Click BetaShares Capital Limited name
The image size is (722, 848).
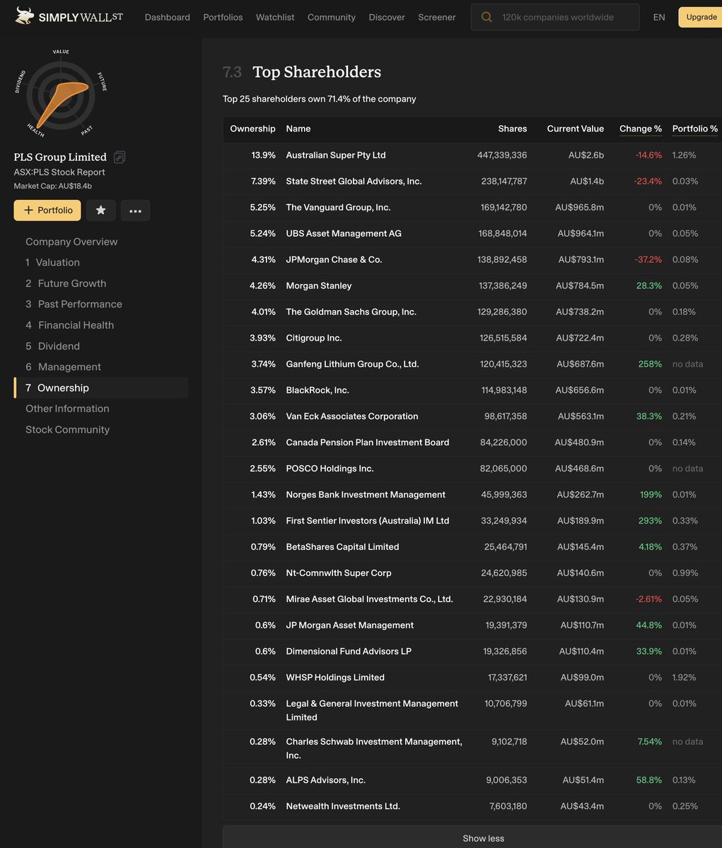pyautogui.click(x=342, y=547)
